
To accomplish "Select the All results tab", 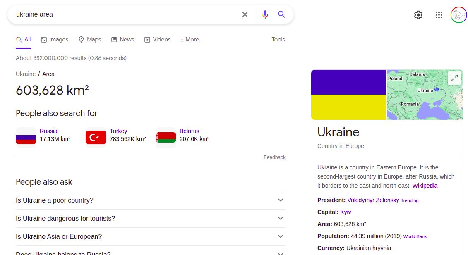I will click(23, 39).
